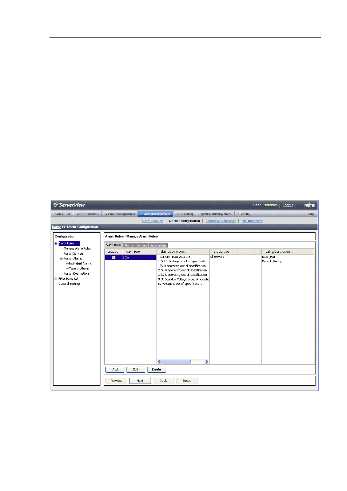This screenshot has height=491, width=347.
Task: Click the Next button
Action: tap(140, 381)
